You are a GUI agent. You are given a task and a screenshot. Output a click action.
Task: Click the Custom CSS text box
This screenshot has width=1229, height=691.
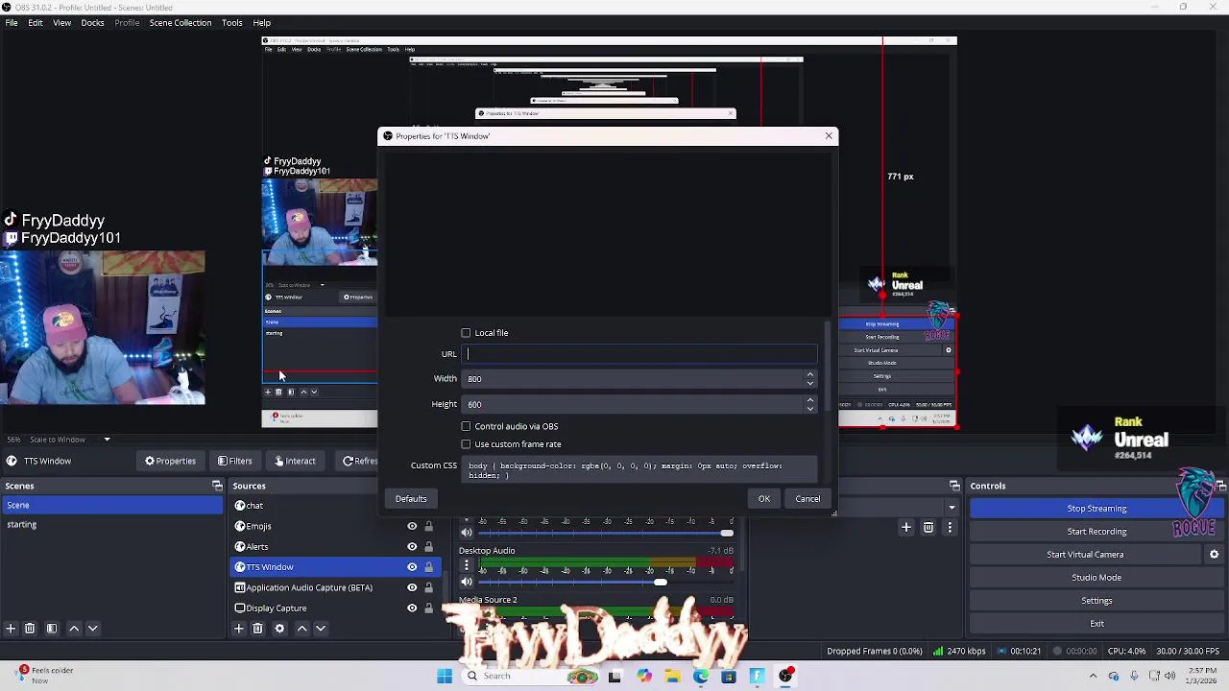pyautogui.click(x=639, y=470)
